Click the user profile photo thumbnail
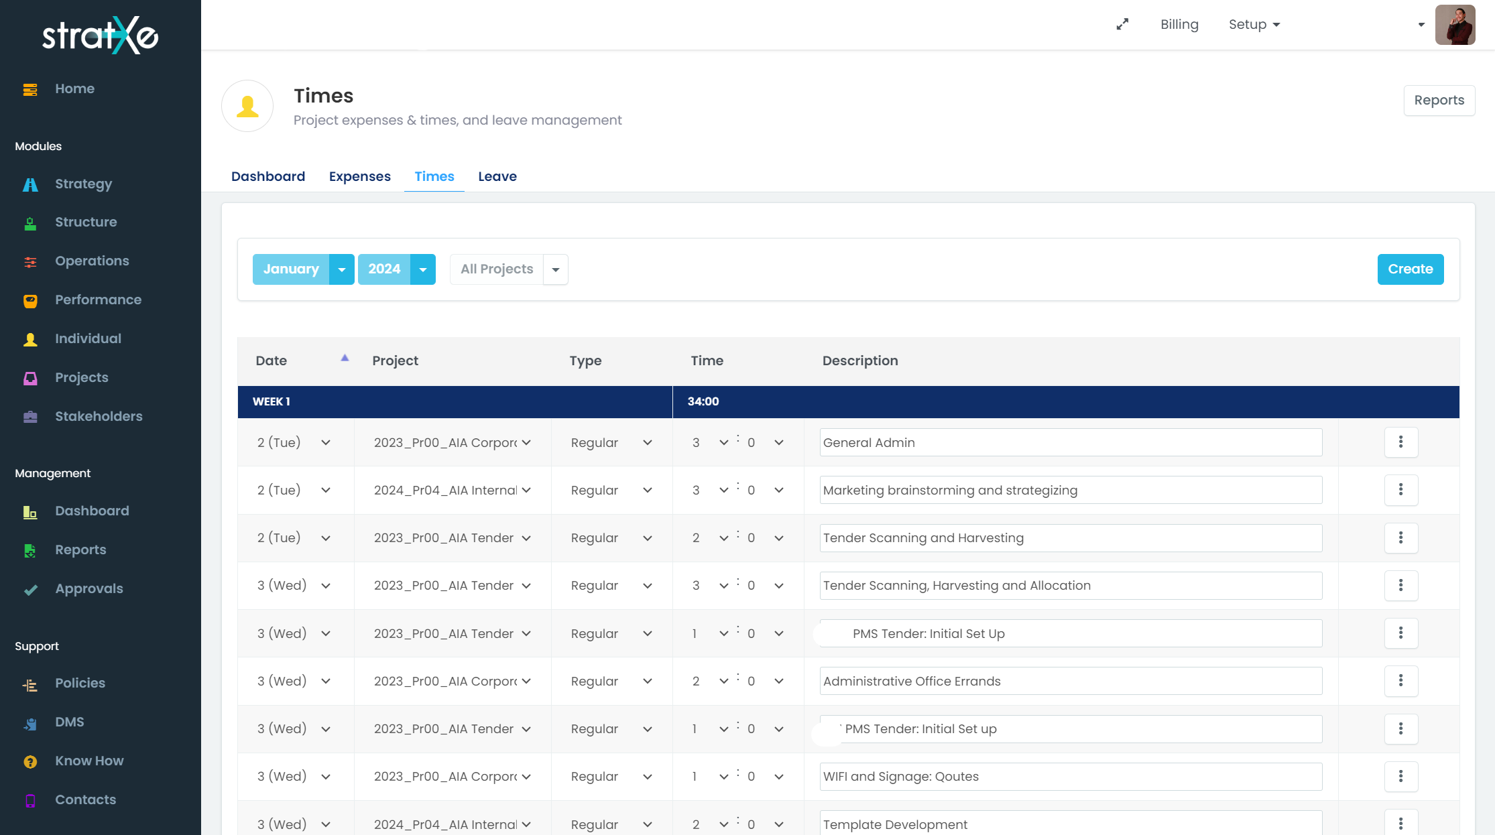1495x835 pixels. tap(1455, 25)
